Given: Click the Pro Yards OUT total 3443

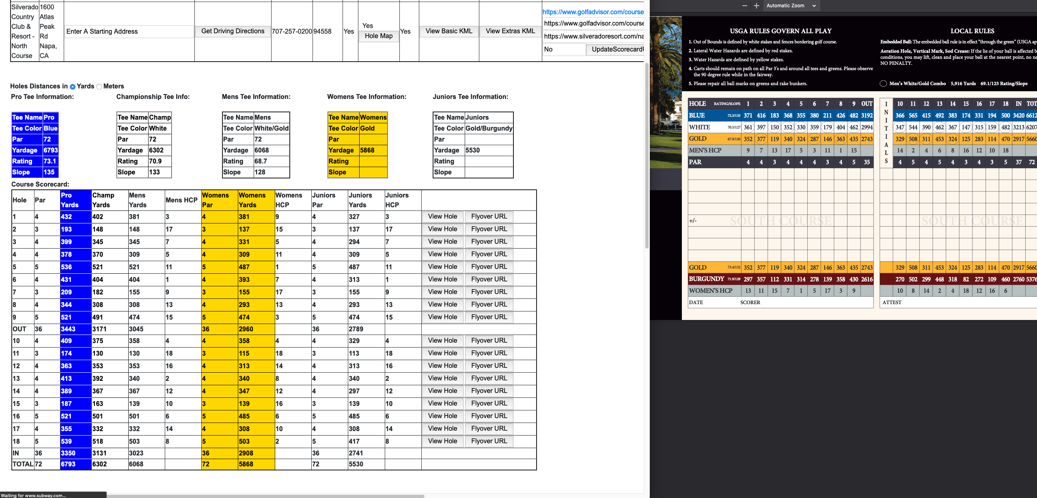Looking at the screenshot, I should point(75,329).
